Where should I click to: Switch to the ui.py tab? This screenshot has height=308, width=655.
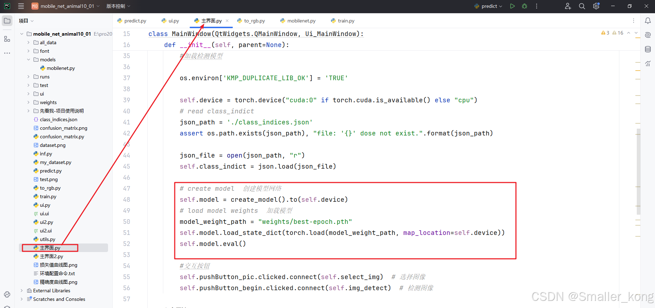pos(170,21)
